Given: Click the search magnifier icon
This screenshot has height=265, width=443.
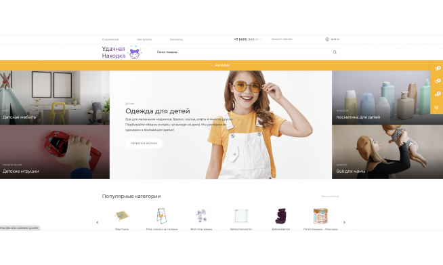Looking at the screenshot, I should pos(335,52).
